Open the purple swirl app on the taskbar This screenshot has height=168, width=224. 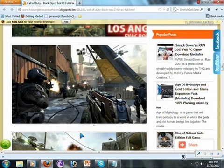coord(60,164)
